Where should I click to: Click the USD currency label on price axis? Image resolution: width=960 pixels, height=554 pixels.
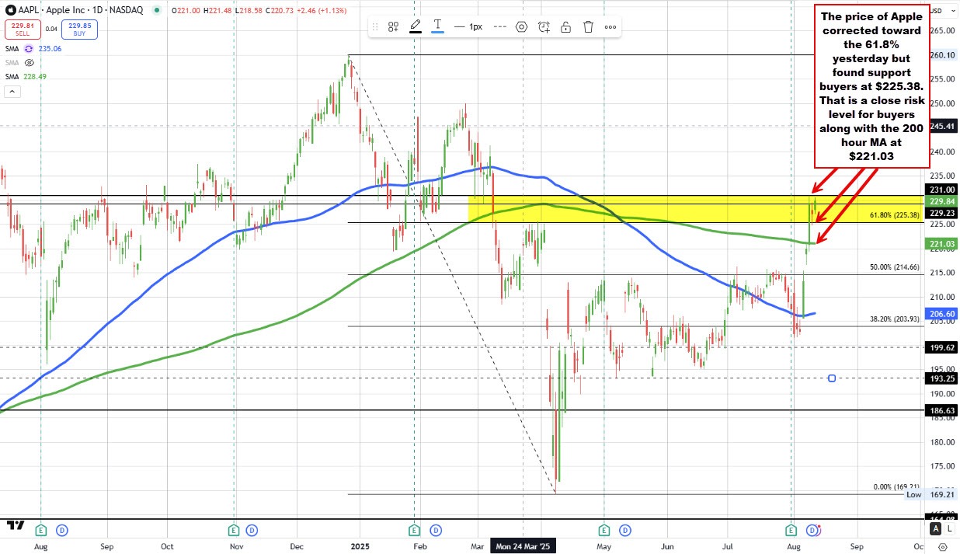pyautogui.click(x=936, y=10)
